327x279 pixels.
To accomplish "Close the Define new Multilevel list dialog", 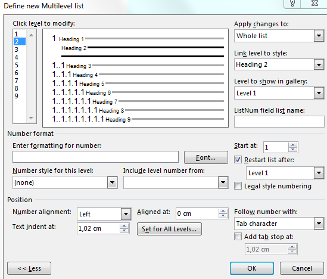I will click(x=314, y=3).
